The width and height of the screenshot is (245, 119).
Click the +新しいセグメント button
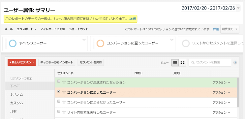22,62
